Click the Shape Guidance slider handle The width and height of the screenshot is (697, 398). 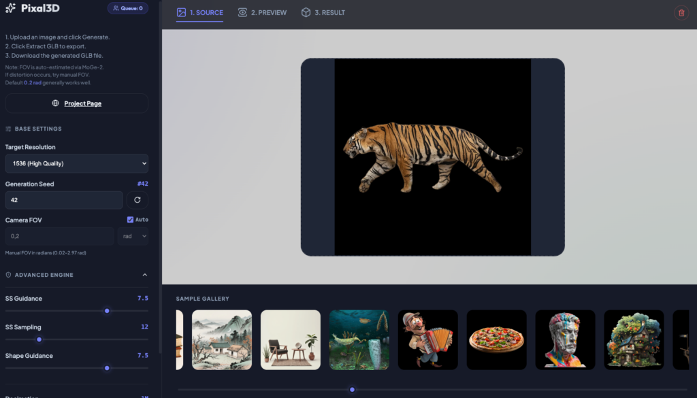(x=107, y=368)
